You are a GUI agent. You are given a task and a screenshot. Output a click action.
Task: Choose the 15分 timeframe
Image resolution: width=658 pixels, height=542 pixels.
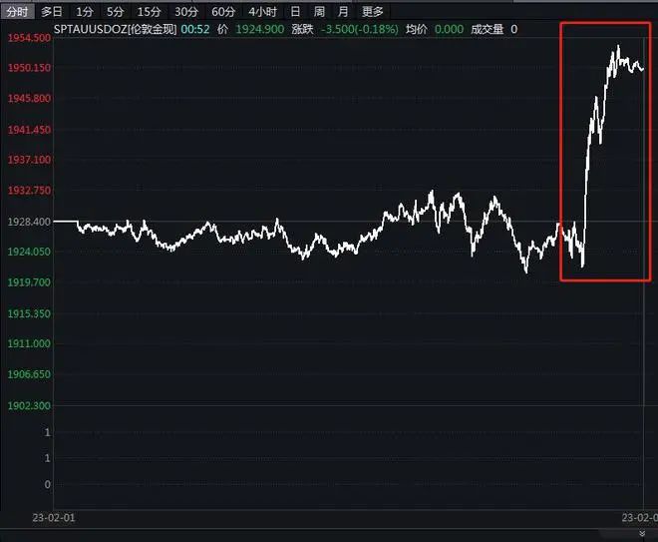tap(150, 12)
